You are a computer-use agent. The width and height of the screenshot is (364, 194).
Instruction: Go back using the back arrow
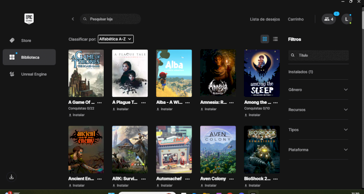click(x=73, y=19)
